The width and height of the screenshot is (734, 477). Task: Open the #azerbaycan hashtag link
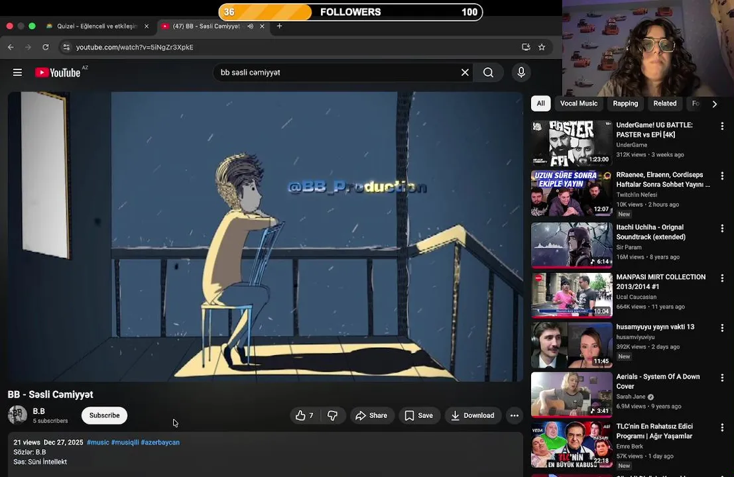(x=160, y=443)
